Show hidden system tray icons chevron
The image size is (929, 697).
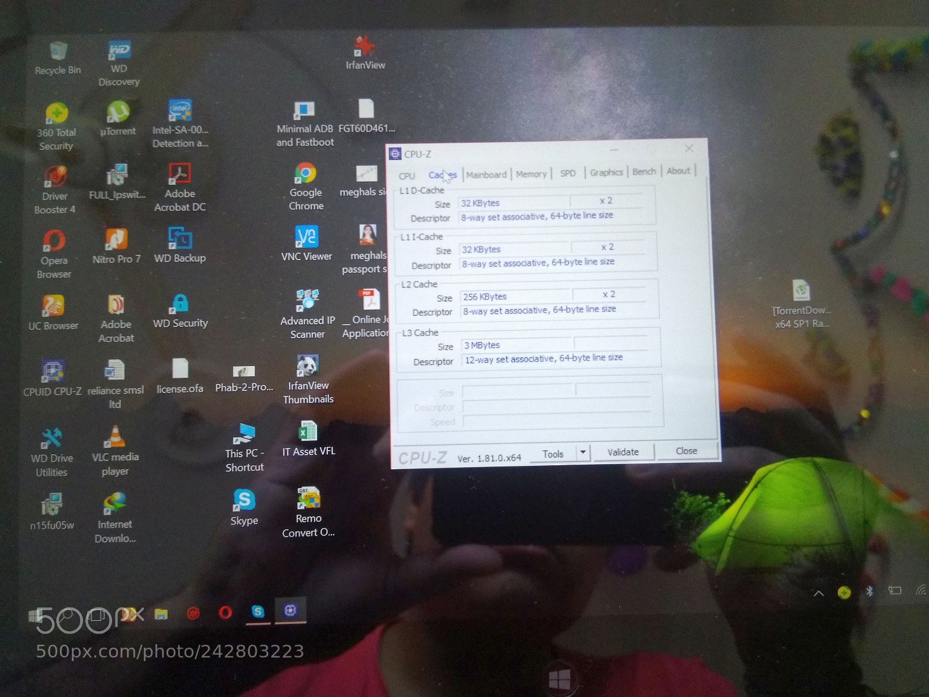(x=819, y=594)
